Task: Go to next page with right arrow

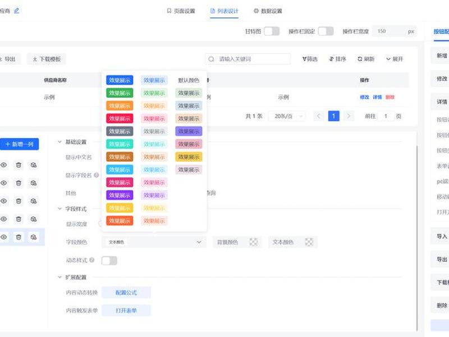Action: (x=349, y=116)
